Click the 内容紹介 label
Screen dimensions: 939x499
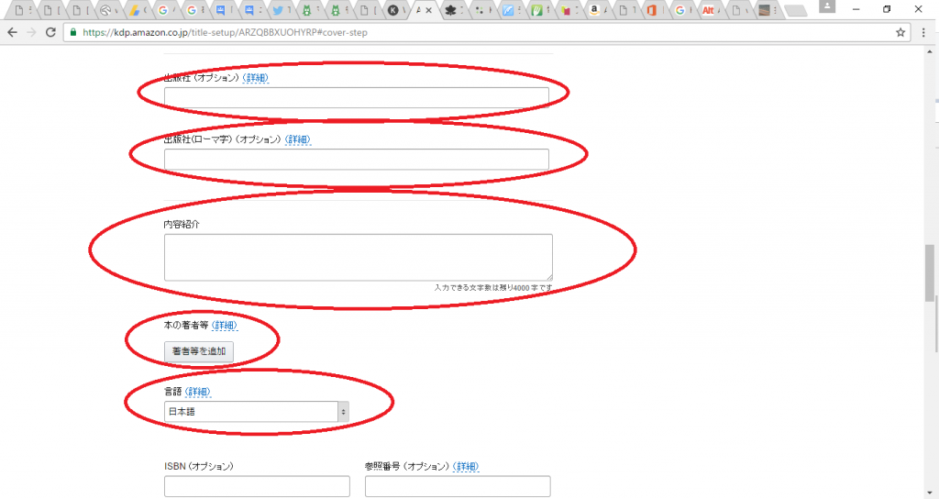pyautogui.click(x=182, y=225)
